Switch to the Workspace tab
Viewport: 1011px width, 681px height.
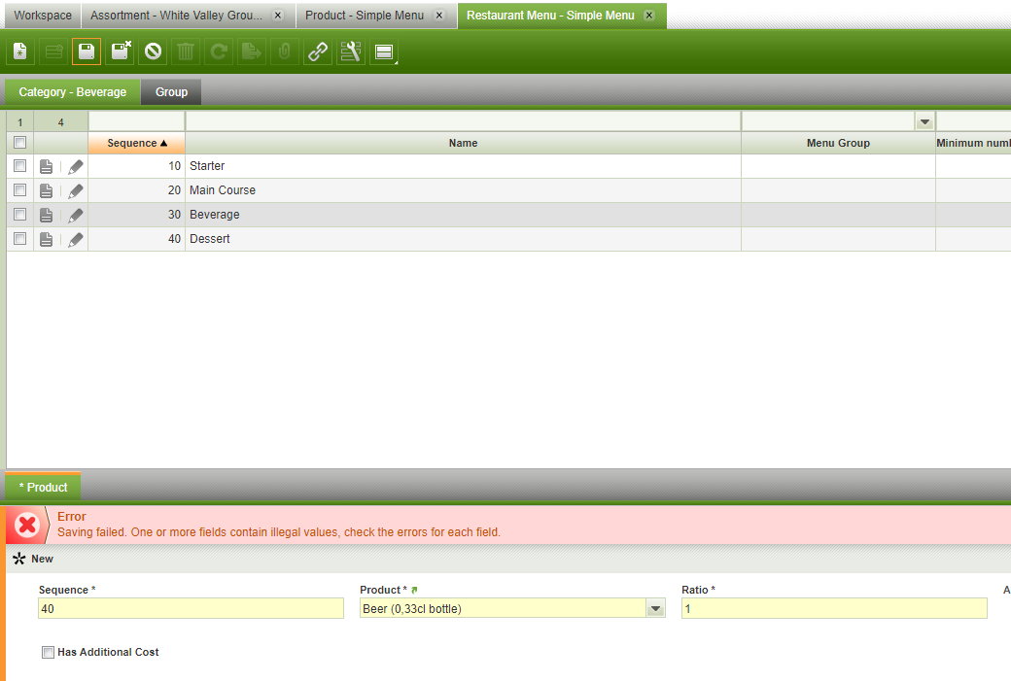tap(43, 16)
